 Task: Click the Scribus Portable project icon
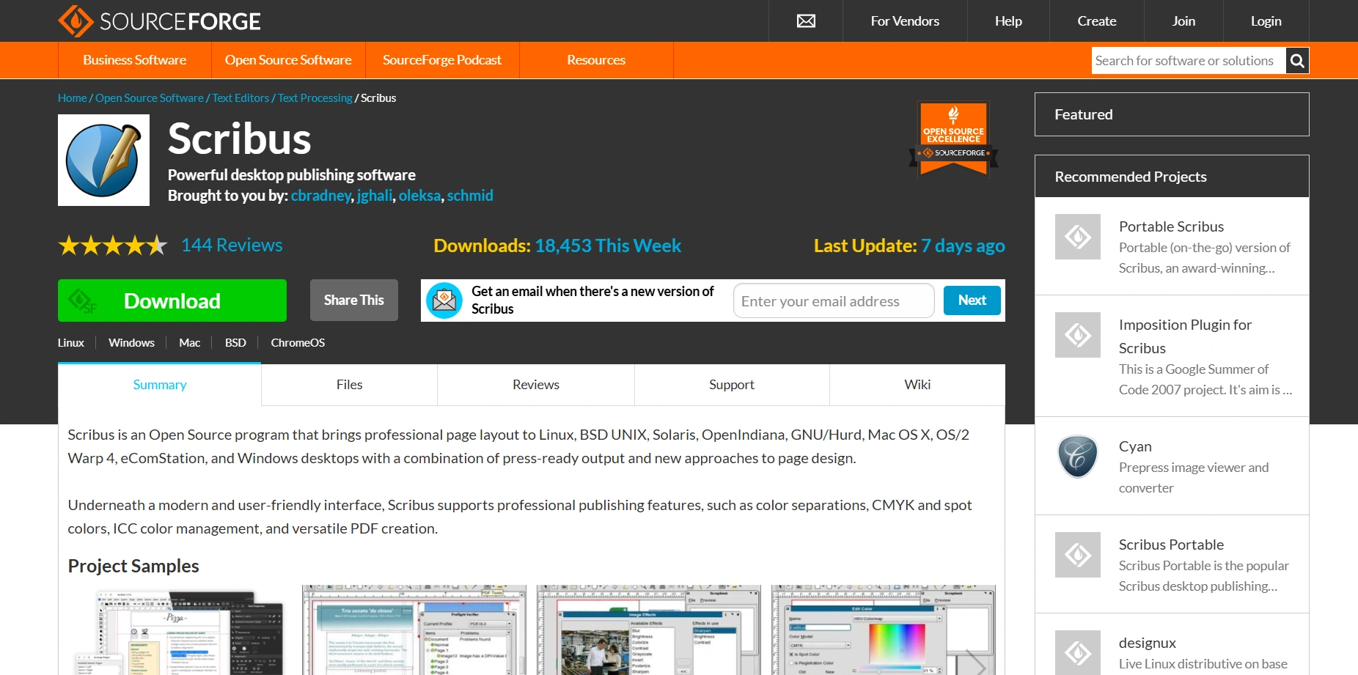pyautogui.click(x=1078, y=555)
